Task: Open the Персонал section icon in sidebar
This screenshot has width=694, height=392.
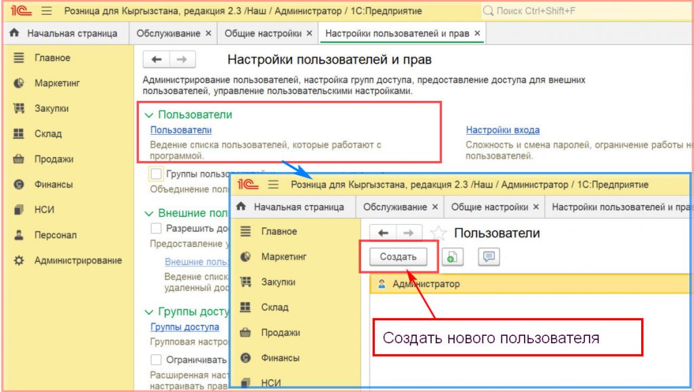Action: point(19,235)
